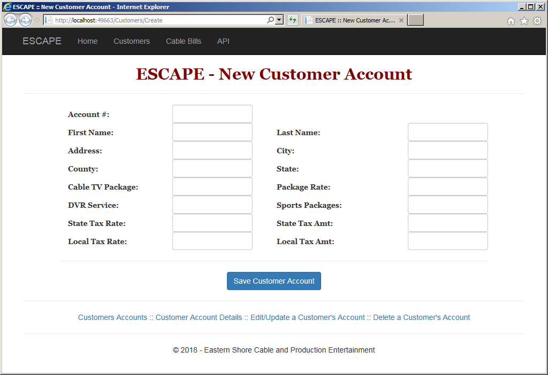Click the browser Forward arrow button
The width and height of the screenshot is (548, 375).
coord(25,20)
